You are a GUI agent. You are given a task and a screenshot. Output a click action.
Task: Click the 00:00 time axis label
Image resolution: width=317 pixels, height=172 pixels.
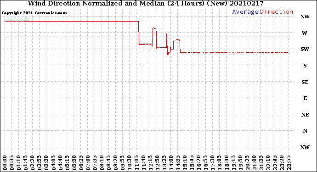click(x=5, y=163)
